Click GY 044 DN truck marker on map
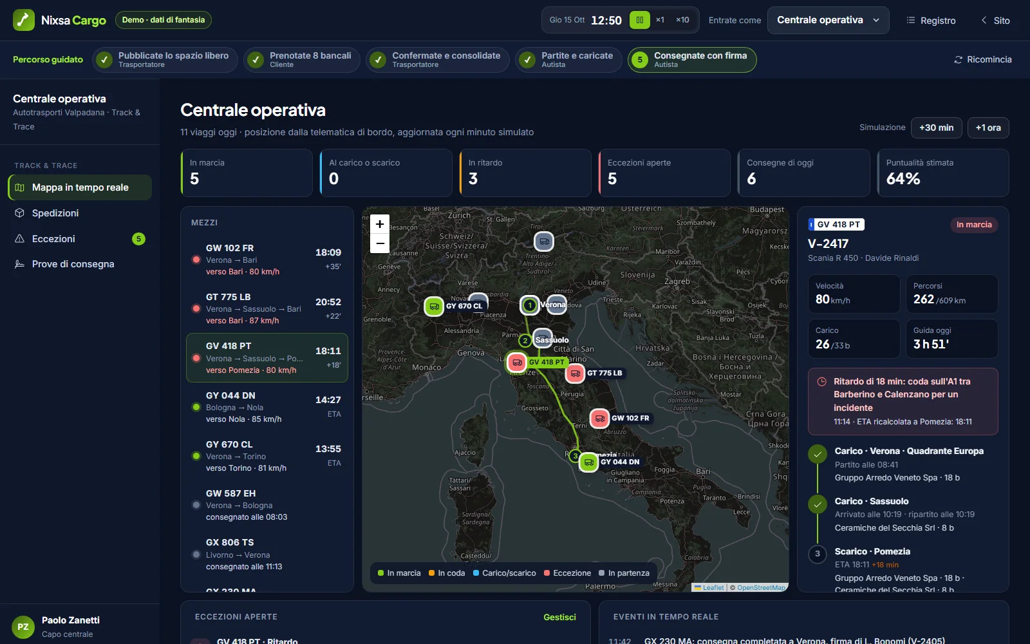The image size is (1030, 644). point(588,462)
